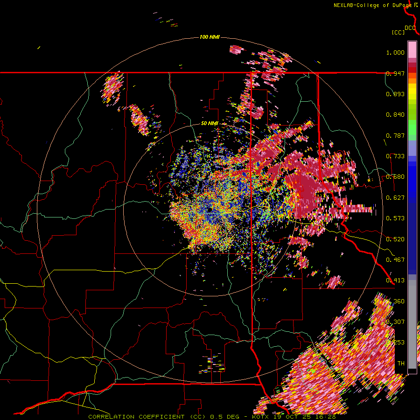Click the 0.893 color scale value
This screenshot has width=420, height=420.
395,94
